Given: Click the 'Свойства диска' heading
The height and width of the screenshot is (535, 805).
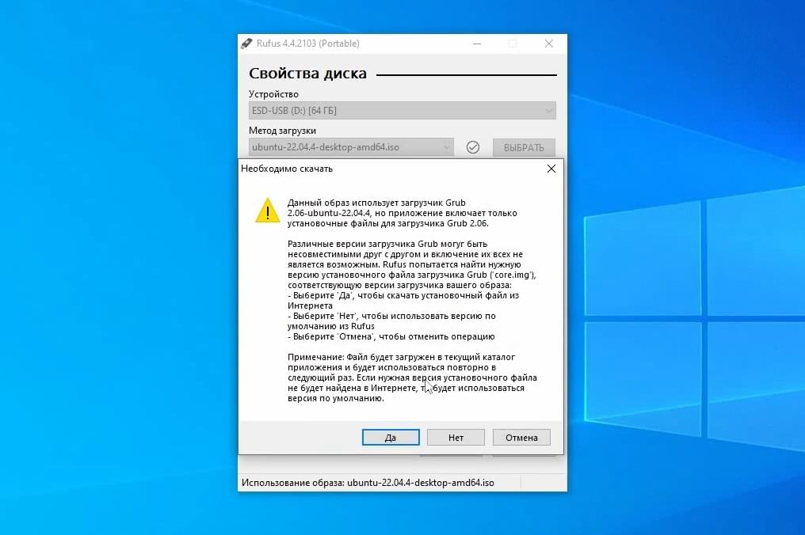Looking at the screenshot, I should (307, 74).
